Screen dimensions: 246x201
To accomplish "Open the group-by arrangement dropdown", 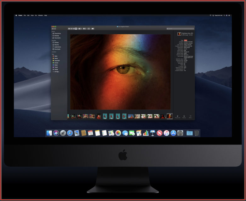I will pyautogui.click(x=80, y=29).
